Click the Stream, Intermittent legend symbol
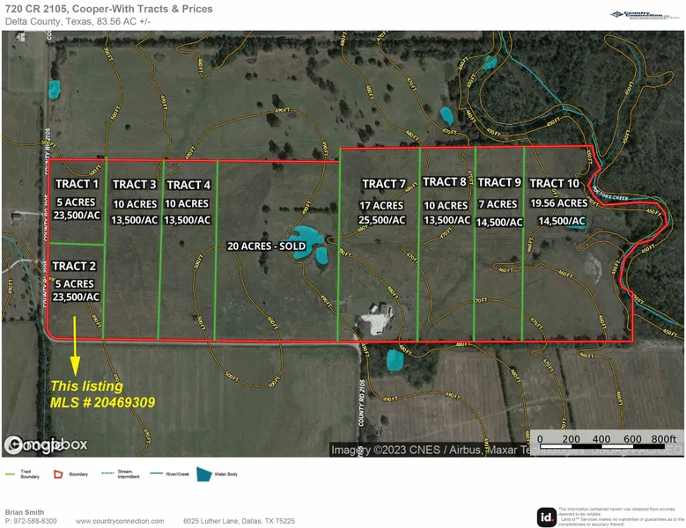 pos(109,473)
